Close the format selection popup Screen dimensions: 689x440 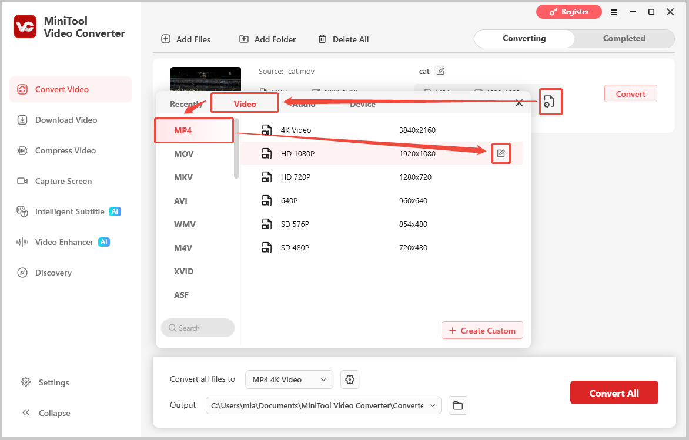pyautogui.click(x=519, y=103)
